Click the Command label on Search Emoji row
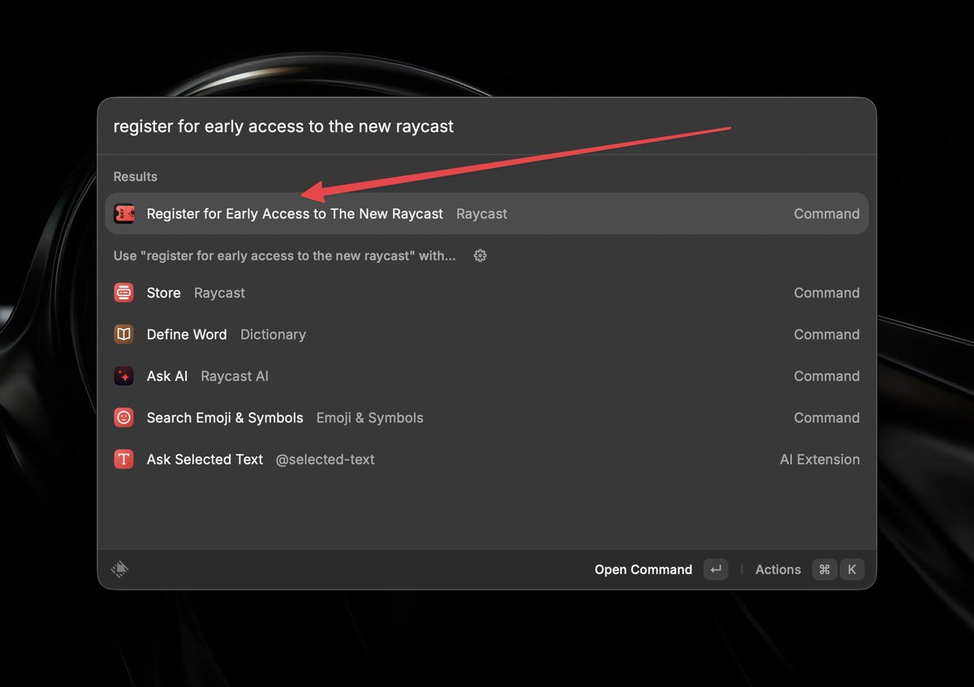The height and width of the screenshot is (687, 974). (x=826, y=417)
